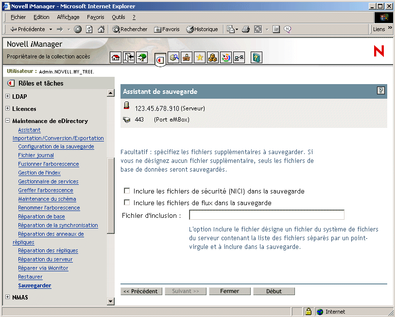Open Réparer via iMonitor link
The image size is (395, 317).
click(x=43, y=268)
